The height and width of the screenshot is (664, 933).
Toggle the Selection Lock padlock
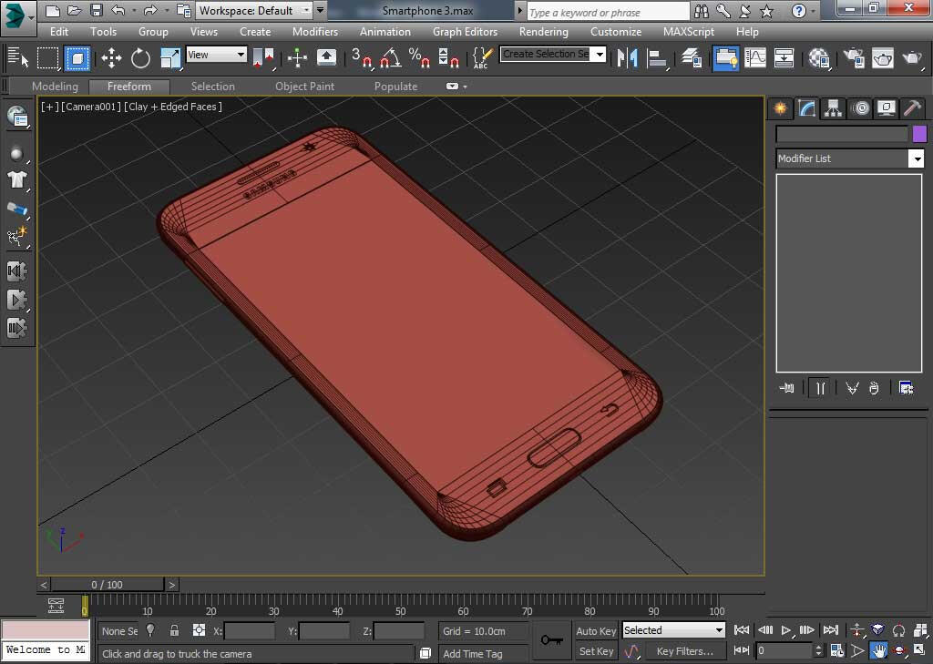click(x=174, y=630)
